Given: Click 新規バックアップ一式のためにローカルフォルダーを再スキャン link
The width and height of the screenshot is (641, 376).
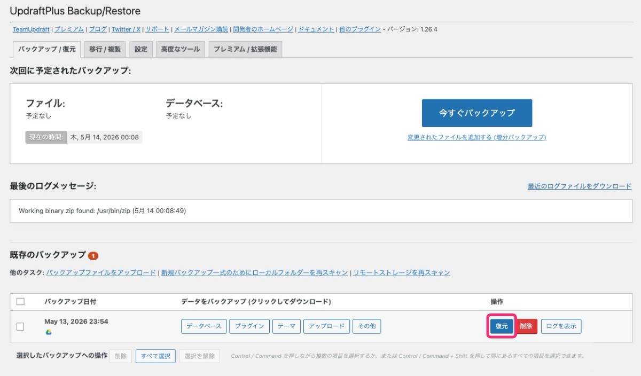Looking at the screenshot, I should click(x=255, y=272).
